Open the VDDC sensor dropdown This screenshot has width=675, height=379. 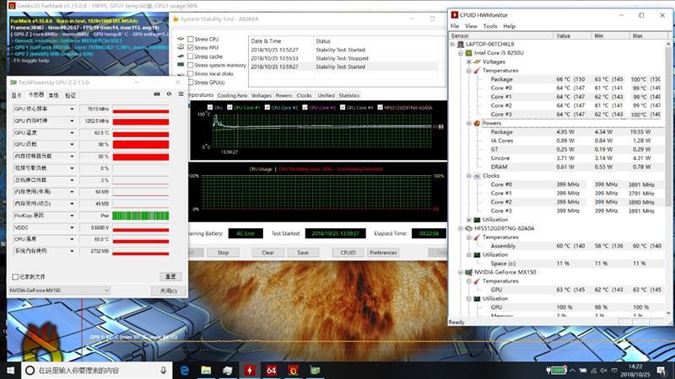click(x=72, y=227)
